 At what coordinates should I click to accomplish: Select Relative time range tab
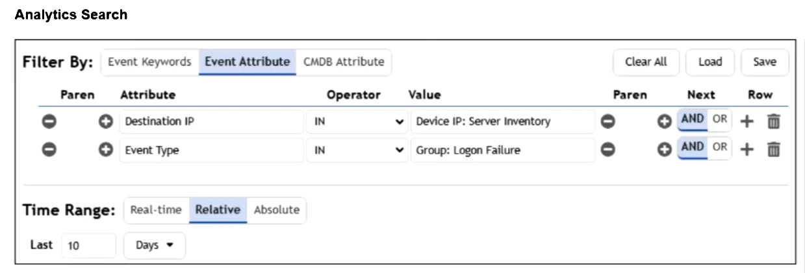pos(218,210)
